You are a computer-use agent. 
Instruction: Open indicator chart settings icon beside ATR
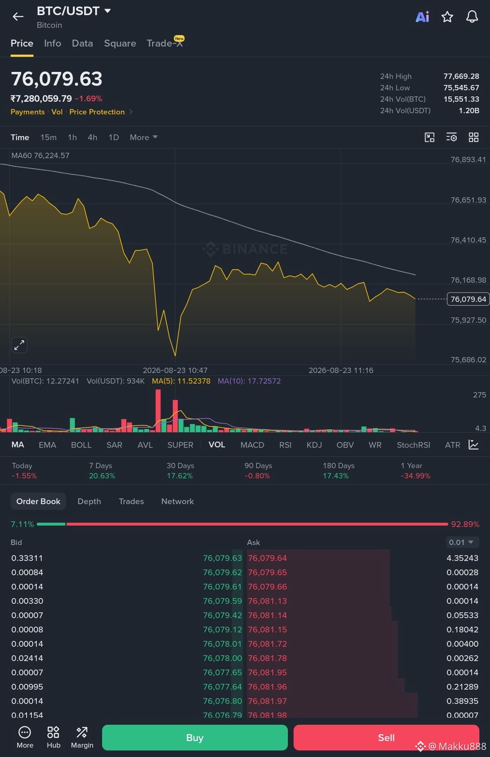coord(473,444)
